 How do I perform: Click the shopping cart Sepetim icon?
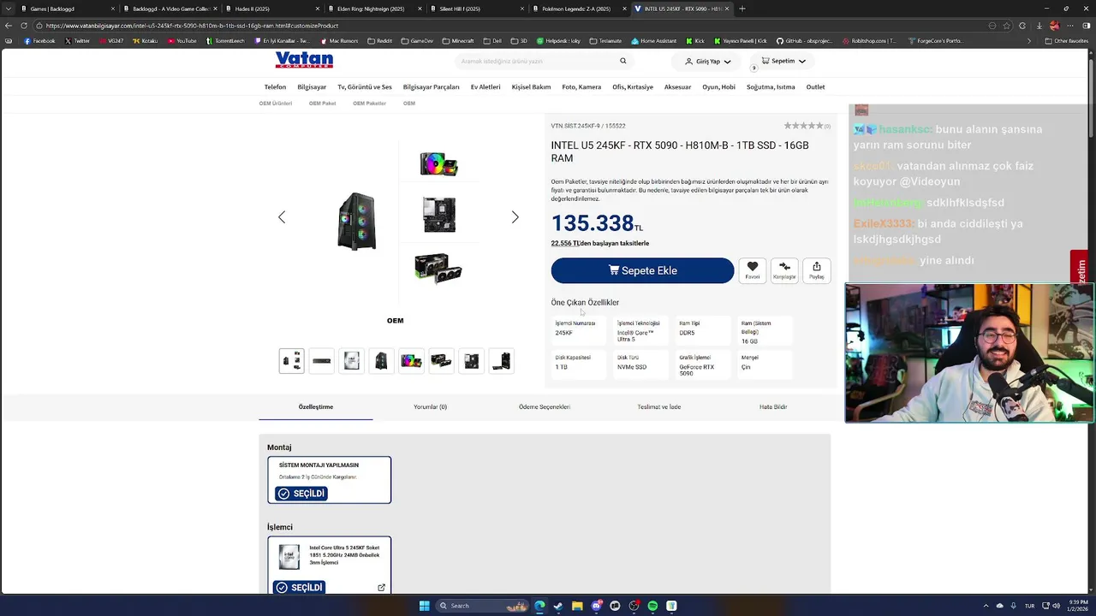(765, 61)
